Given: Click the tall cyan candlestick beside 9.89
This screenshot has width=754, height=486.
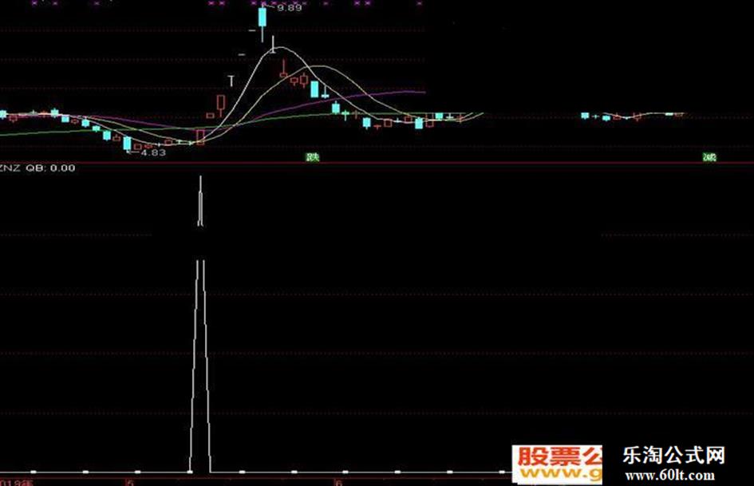Looking at the screenshot, I should (262, 19).
